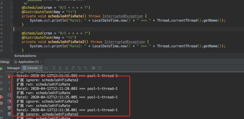The height and width of the screenshot is (119, 244).
Task: Collapse the scheduleAtFixRate2 method fold marker
Action: point(12,42)
